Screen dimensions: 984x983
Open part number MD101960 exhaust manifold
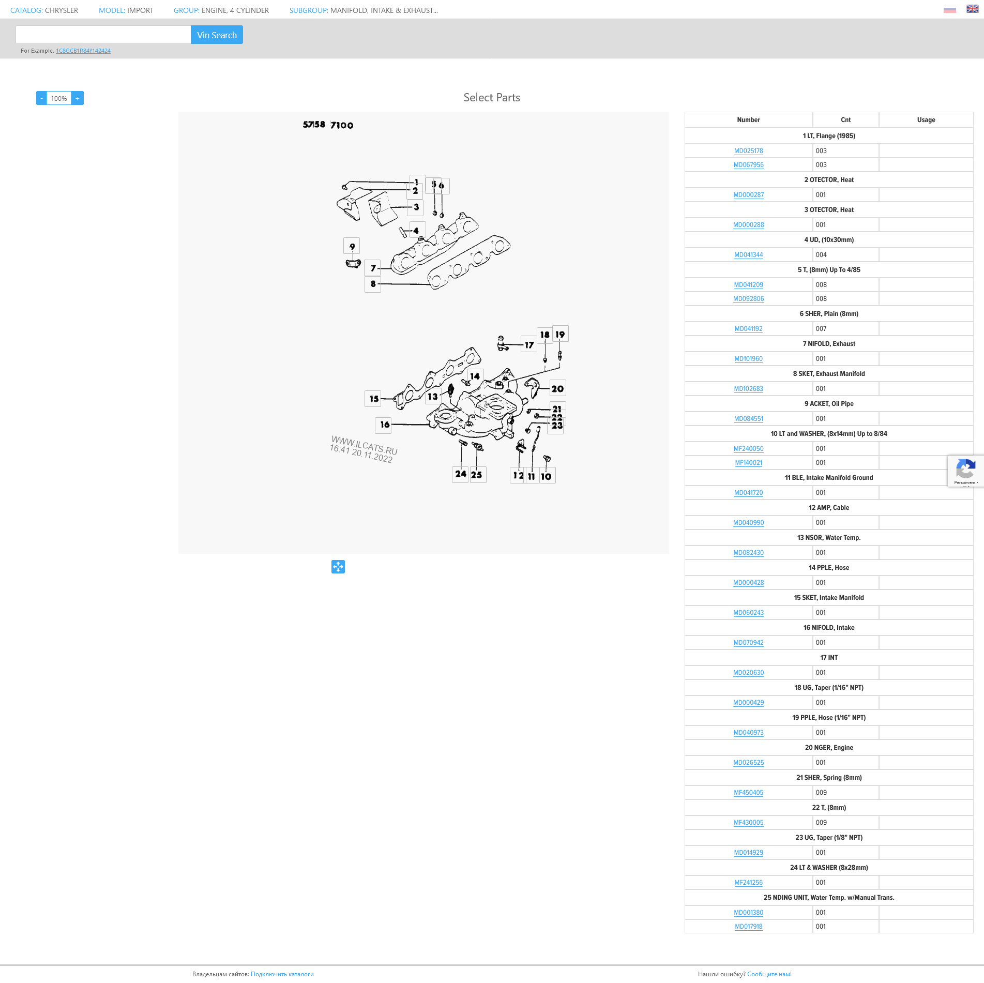748,359
